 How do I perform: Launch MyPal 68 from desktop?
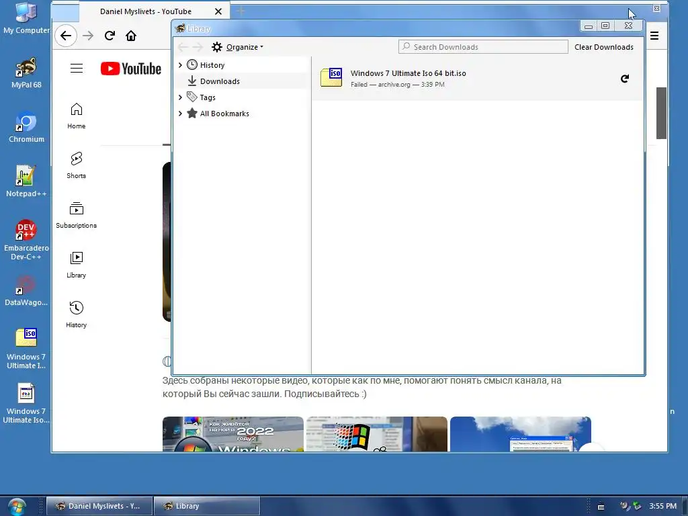[26, 73]
